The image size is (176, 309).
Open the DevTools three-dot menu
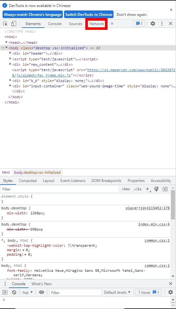tap(162, 24)
